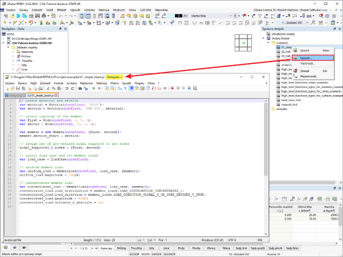This screenshot has width=343, height=257.
Task: Click Notepad++ Save file icon
Action: pos(18,88)
